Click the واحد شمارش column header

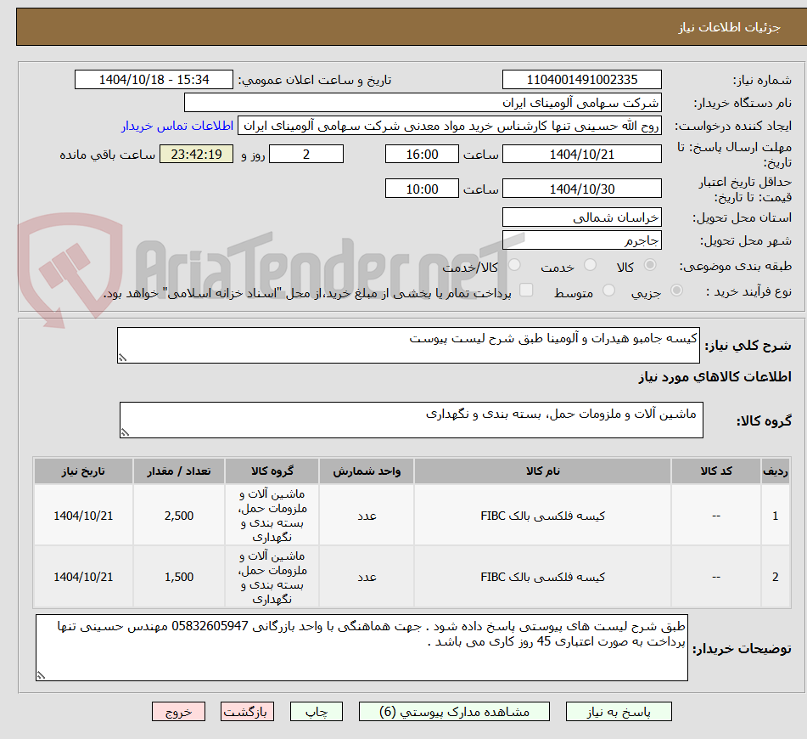[x=367, y=471]
